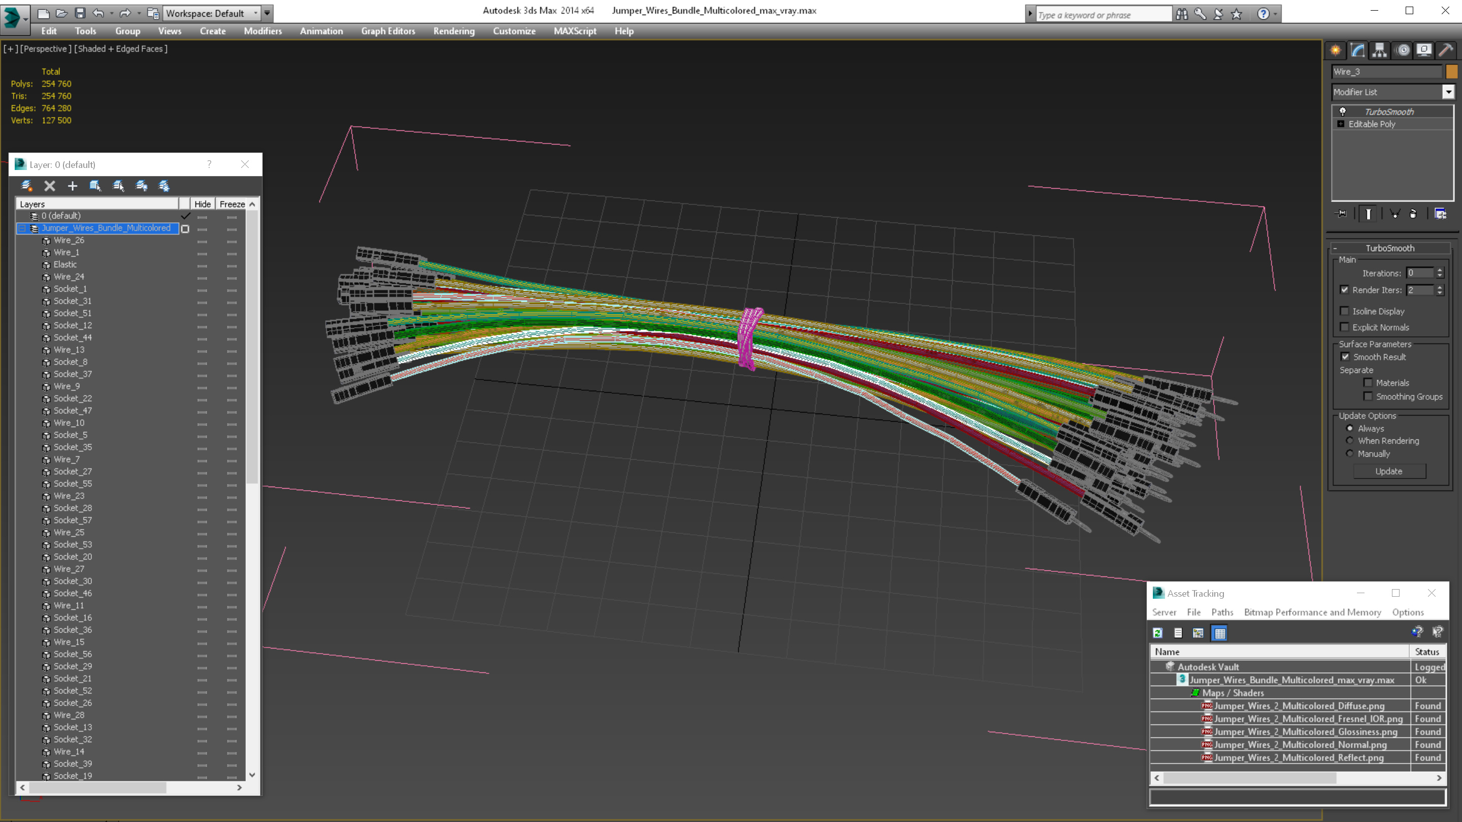Open the Workspace Default dropdown
Image resolution: width=1462 pixels, height=822 pixels.
(211, 13)
